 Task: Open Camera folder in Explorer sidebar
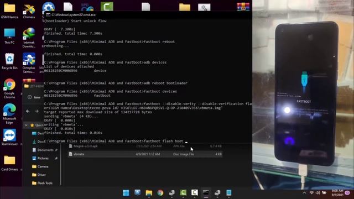40,166
